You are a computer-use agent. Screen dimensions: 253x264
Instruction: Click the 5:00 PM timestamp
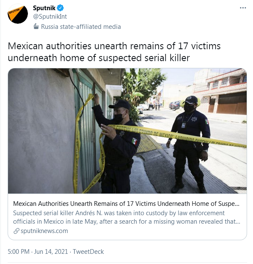(19, 252)
